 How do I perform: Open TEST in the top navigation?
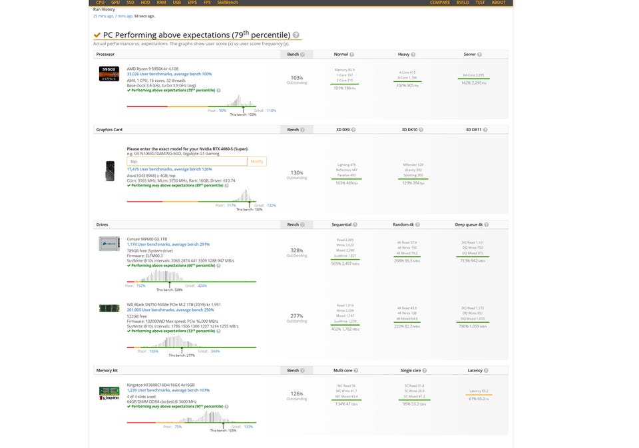[x=480, y=3]
